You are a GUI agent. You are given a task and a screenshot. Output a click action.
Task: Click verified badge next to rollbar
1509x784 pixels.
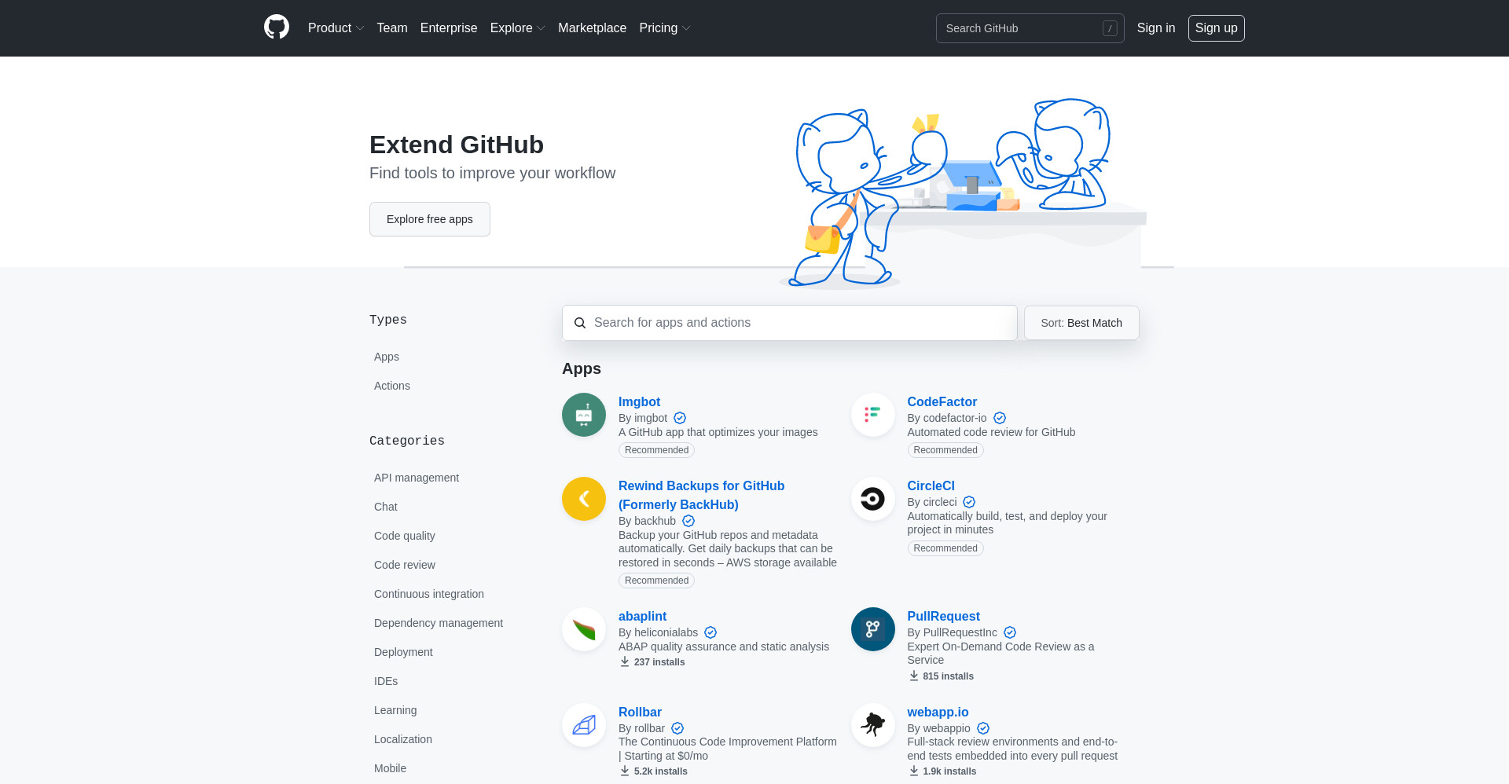pos(677,728)
